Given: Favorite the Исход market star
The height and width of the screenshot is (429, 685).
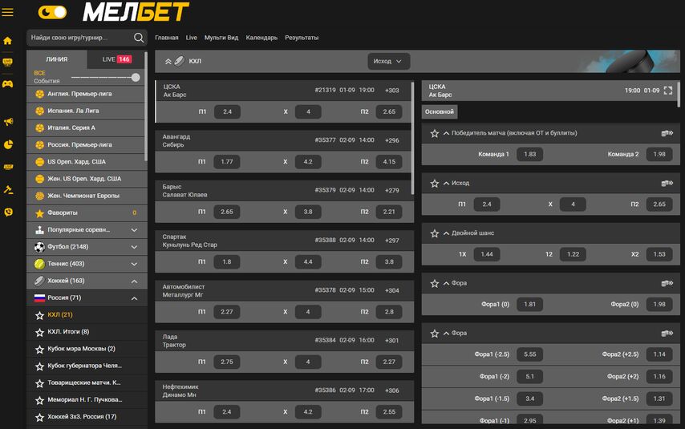Looking at the screenshot, I should tap(434, 184).
